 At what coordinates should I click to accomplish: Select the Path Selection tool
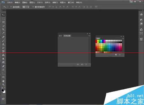coord(3,74)
